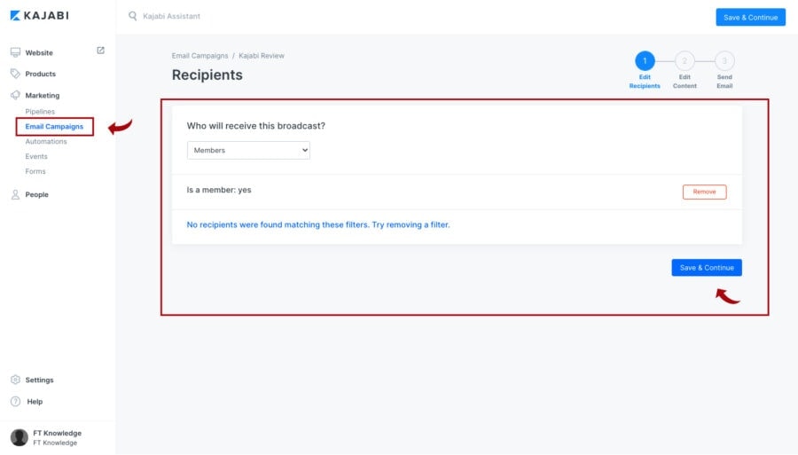Go to Pipelines

click(x=40, y=112)
